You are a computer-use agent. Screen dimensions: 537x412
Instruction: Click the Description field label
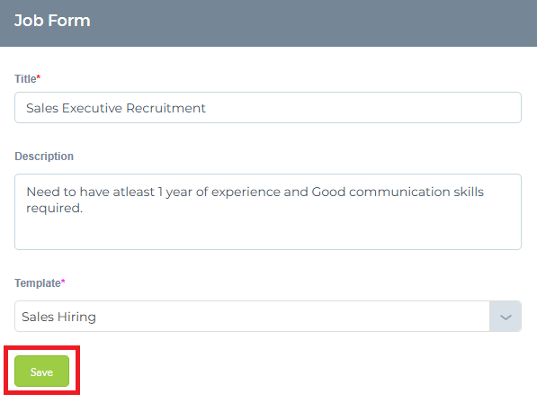click(44, 157)
